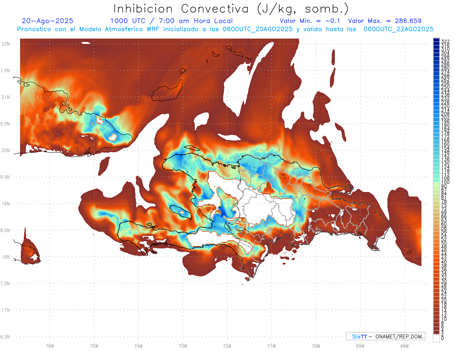Click the "1000 UTC / 7:00 am Hora Local" text
454x351 pixels.
tap(171, 21)
